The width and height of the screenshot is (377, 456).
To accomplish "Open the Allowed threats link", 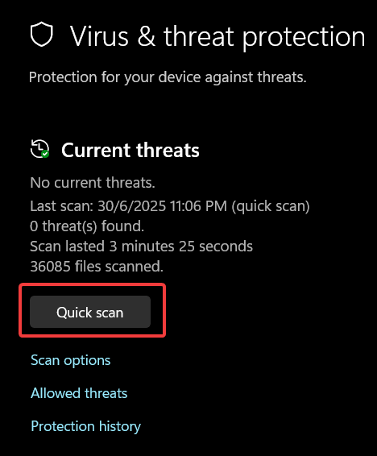I will (x=79, y=393).
